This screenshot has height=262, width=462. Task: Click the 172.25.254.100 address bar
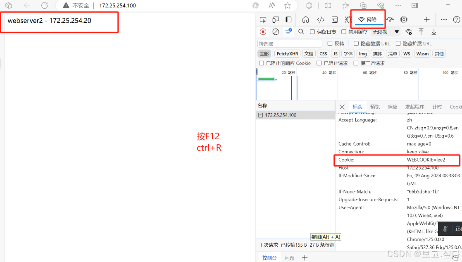click(x=117, y=5)
